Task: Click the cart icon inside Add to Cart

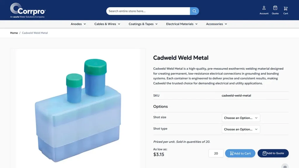Action: pos(232,153)
